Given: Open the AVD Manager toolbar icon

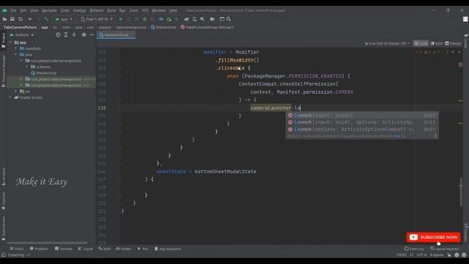Looking at the screenshot, I should pyautogui.click(x=194, y=19).
